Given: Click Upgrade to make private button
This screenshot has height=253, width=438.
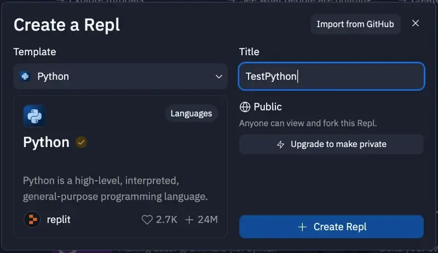Looking at the screenshot, I should click(x=332, y=144).
